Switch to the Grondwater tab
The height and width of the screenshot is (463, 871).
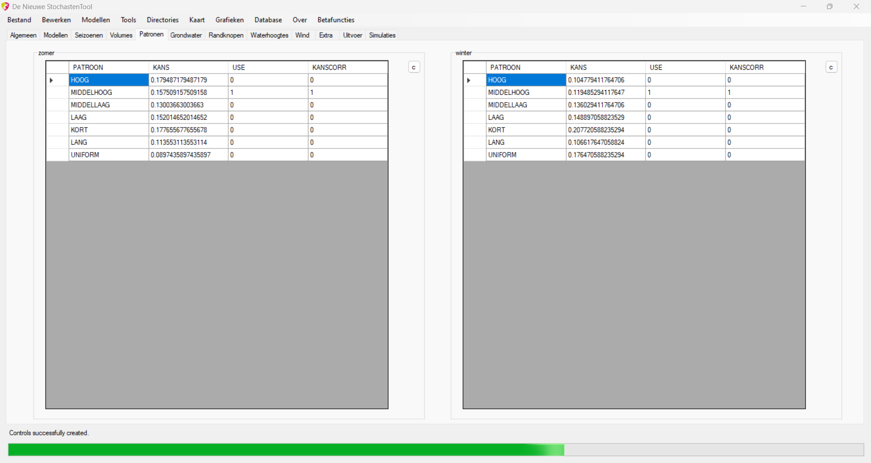click(x=186, y=35)
